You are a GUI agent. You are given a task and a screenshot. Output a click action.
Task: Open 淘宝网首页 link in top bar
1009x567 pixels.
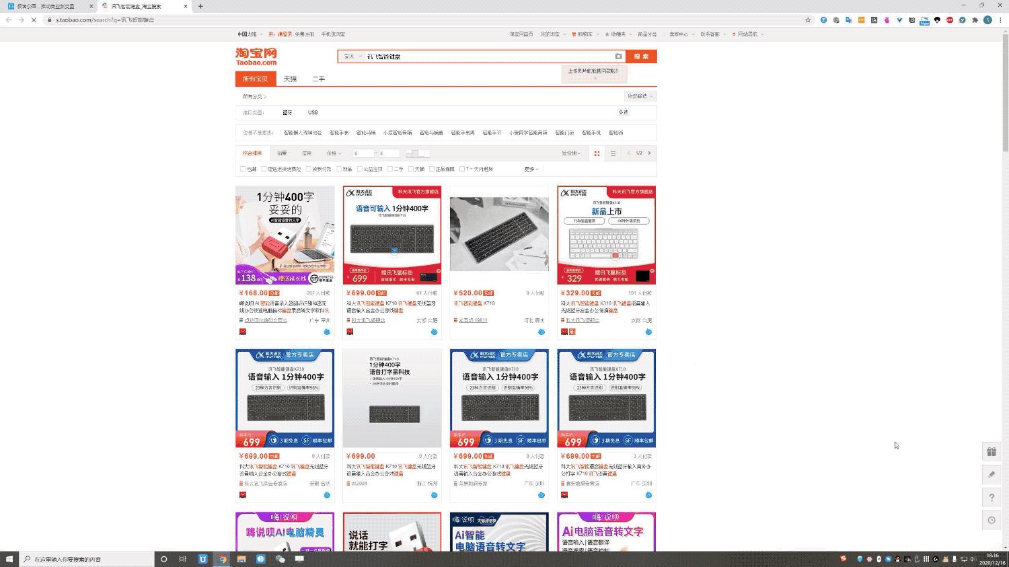(521, 34)
